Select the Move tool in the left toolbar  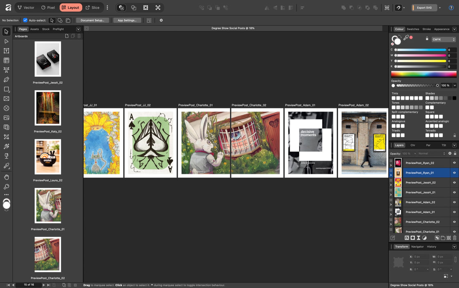(6, 31)
